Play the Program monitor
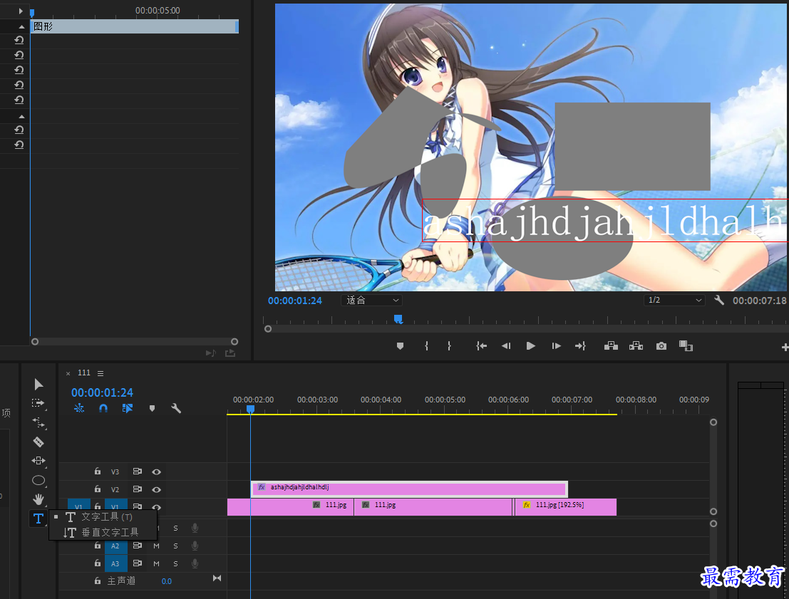This screenshot has height=599, width=789. 530,346
